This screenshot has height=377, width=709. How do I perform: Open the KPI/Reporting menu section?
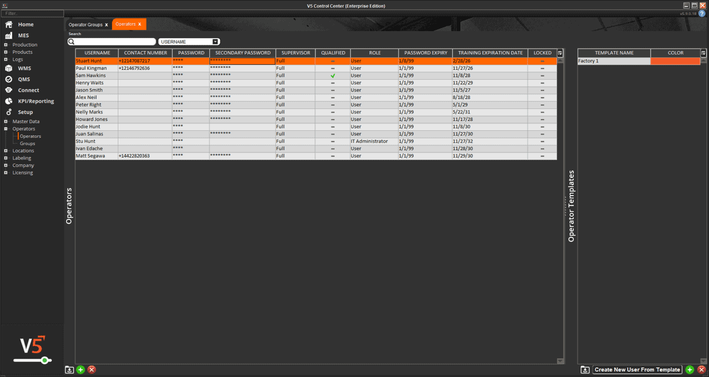tap(36, 101)
